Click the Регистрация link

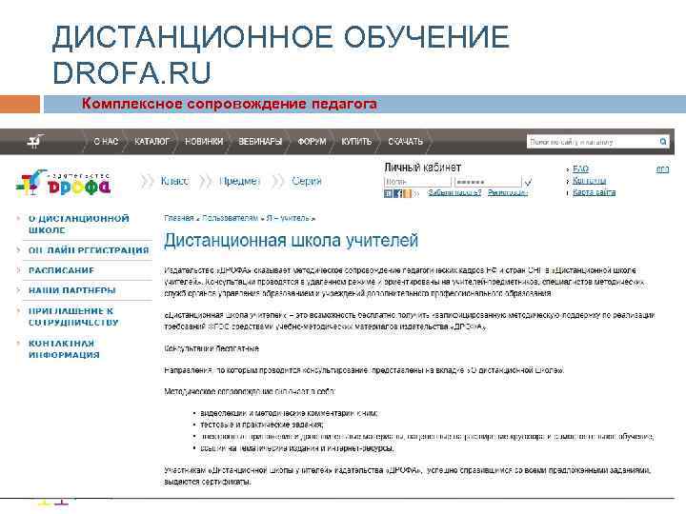click(x=508, y=192)
